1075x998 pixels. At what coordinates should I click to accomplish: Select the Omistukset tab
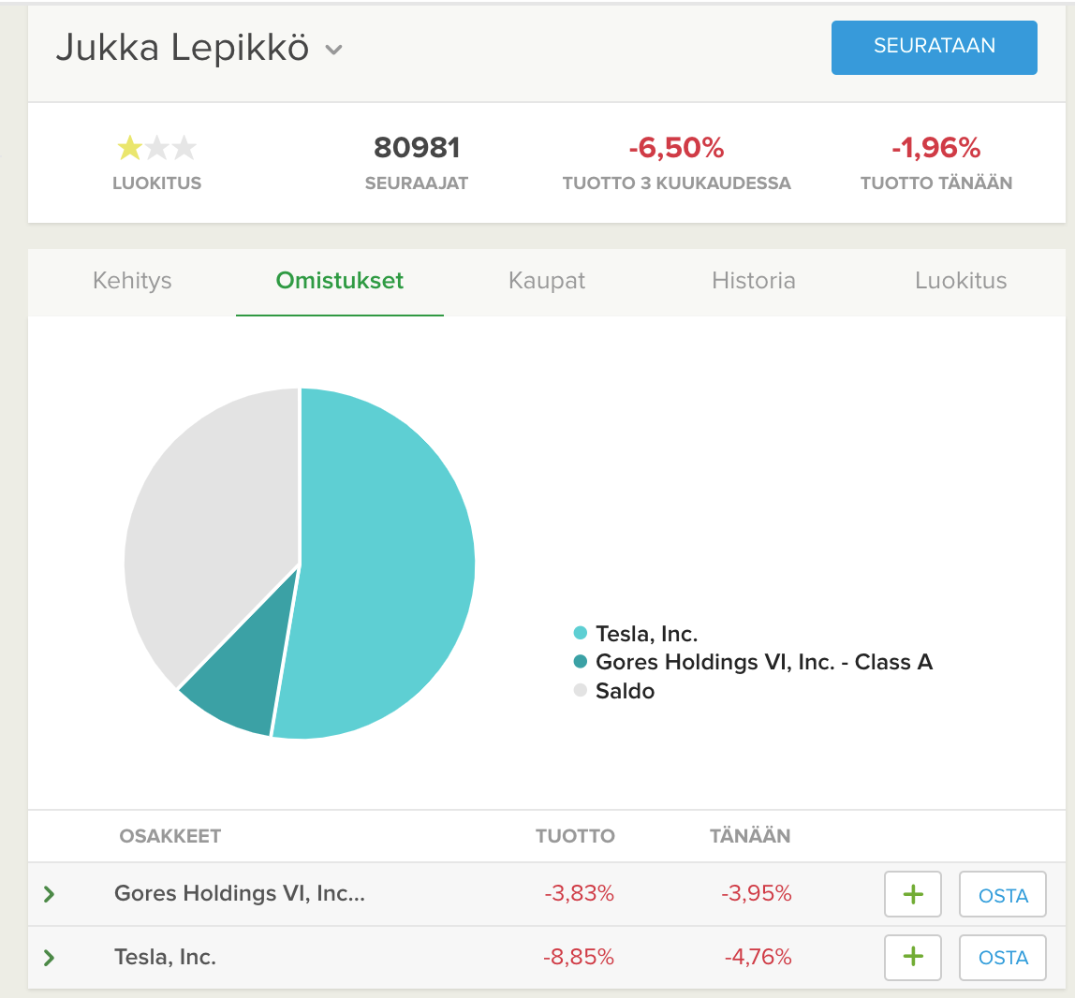point(339,281)
